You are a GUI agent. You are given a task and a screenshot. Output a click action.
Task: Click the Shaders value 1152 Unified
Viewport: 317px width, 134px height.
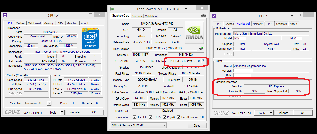[145, 67]
